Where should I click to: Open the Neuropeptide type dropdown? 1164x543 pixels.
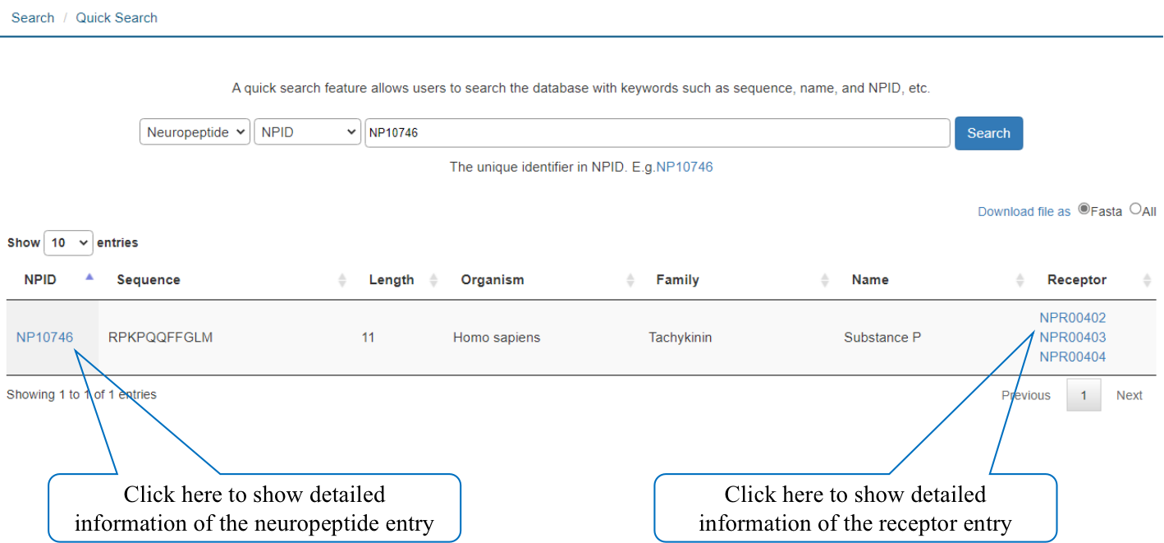pyautogui.click(x=195, y=132)
